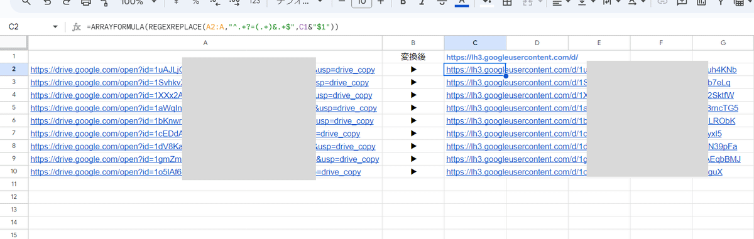
Task: Click the fx function icon
Action: pyautogui.click(x=77, y=27)
